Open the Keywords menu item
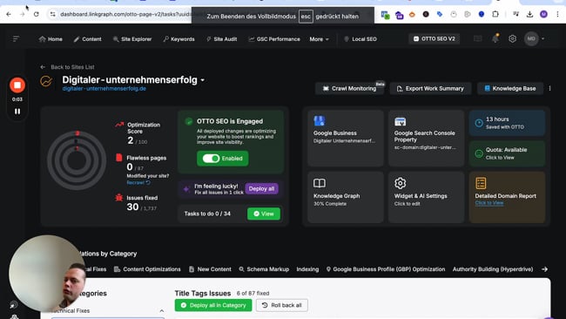Viewport: 566px width, 319px height. coord(179,39)
